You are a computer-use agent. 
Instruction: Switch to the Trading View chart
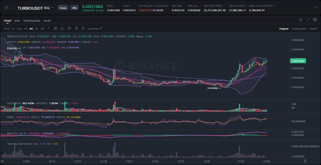pos(299,29)
